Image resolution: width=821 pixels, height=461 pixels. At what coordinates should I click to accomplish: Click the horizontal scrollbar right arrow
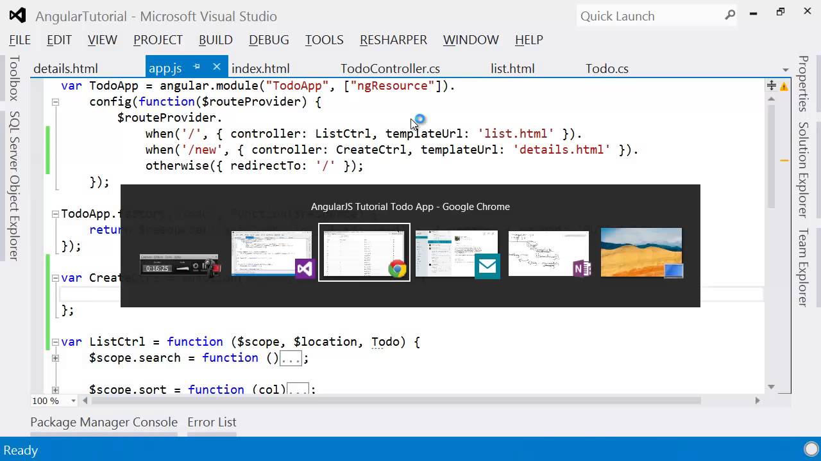758,401
